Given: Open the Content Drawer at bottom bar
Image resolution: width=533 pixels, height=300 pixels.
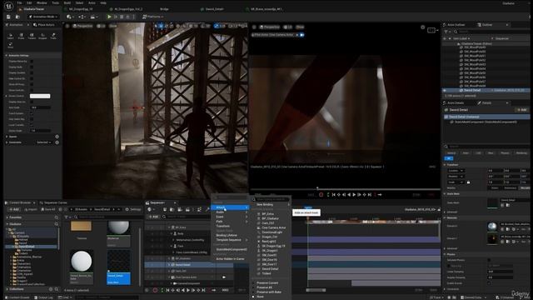Looking at the screenshot, I should [x=17, y=297].
